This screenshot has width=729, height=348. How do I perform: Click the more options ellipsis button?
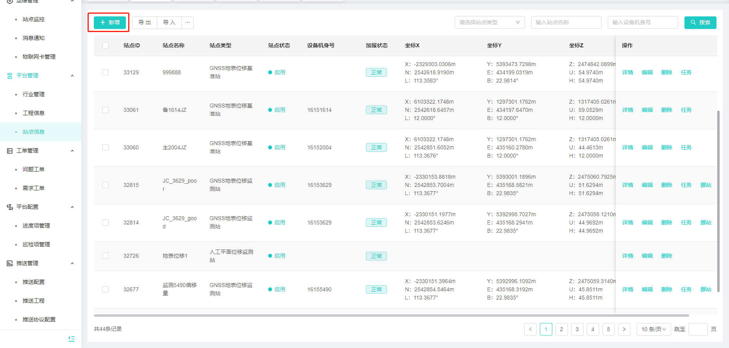[188, 23]
